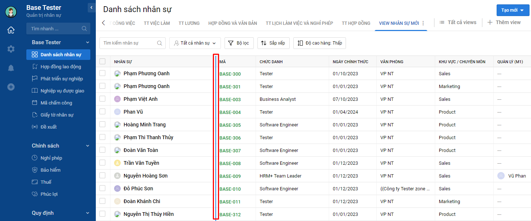Image resolution: width=531 pixels, height=221 pixels.
Task: Open Đề xuất in sidebar
Action: point(58,127)
